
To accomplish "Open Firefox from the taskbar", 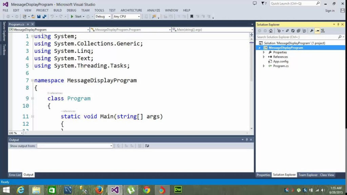I will (x=99, y=190).
